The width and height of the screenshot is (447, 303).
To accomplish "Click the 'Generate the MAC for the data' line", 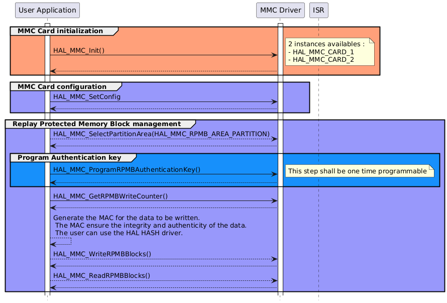I will pos(126,218).
